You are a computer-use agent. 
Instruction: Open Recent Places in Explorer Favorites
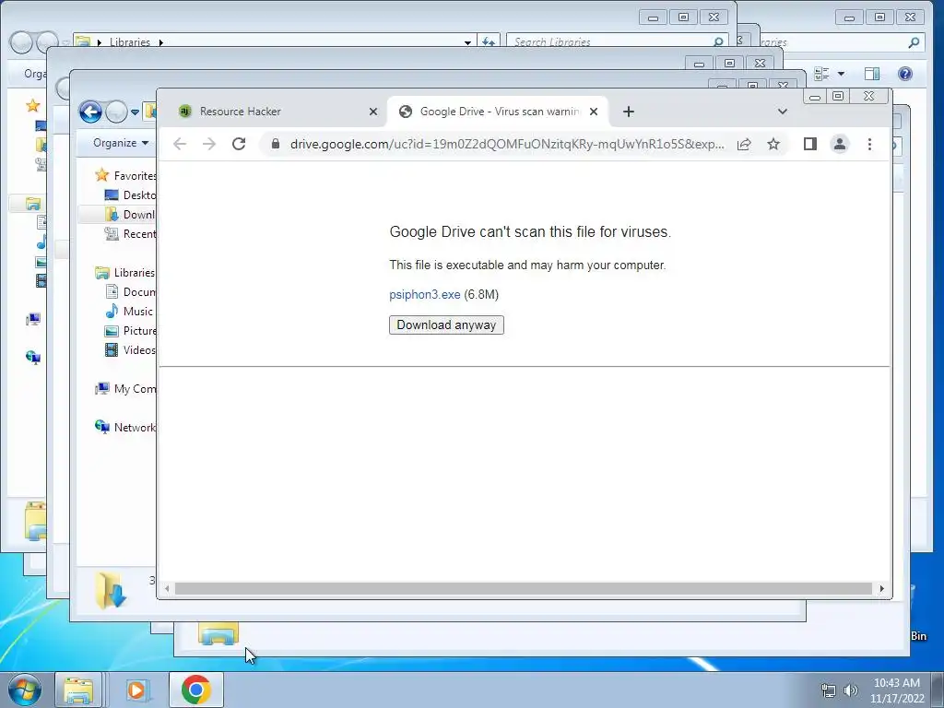pyautogui.click(x=130, y=233)
